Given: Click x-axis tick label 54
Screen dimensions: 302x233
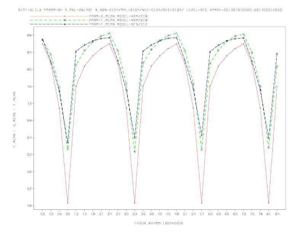Looking at the screenshot, I should pyautogui.click(x=193, y=214).
